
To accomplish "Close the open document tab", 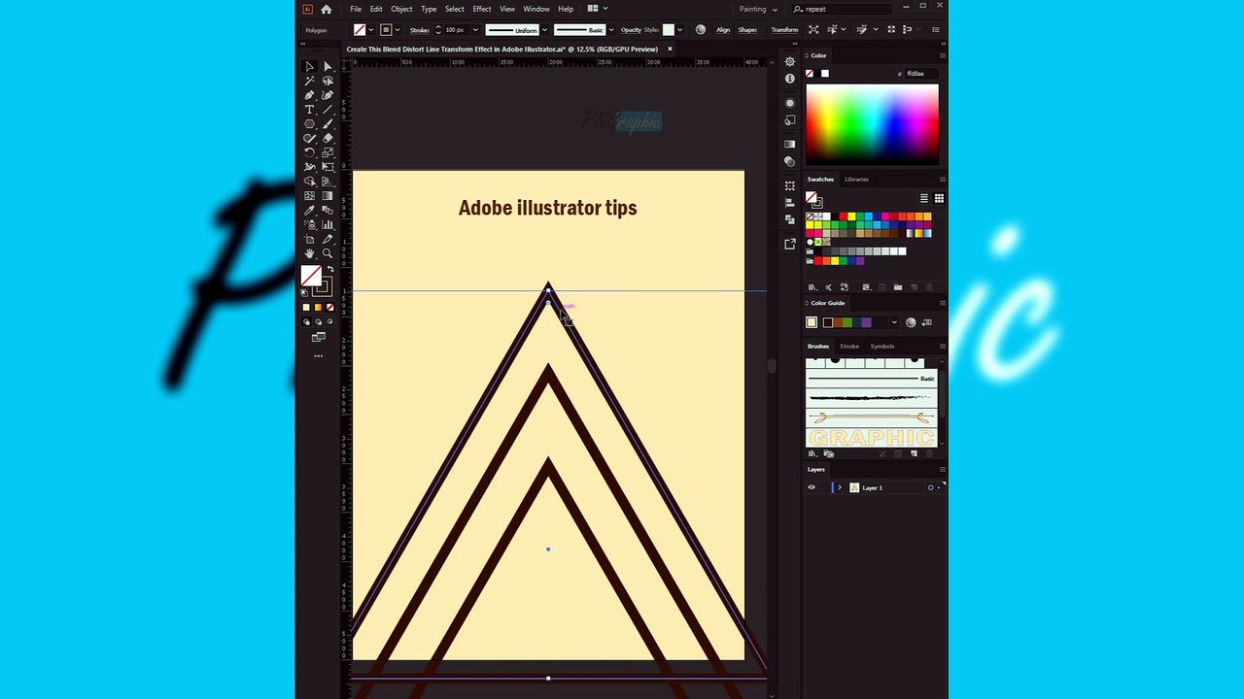I will 670,49.
